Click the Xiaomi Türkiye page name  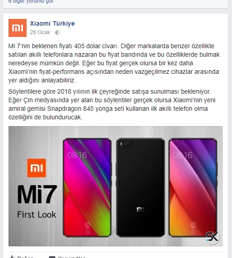[x=52, y=23]
